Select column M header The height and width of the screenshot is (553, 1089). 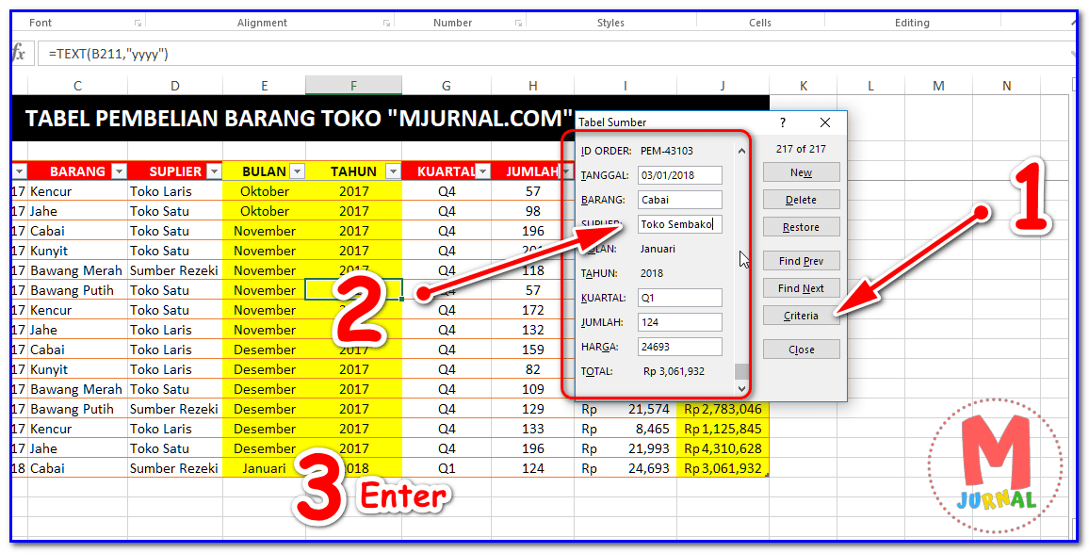click(x=938, y=86)
